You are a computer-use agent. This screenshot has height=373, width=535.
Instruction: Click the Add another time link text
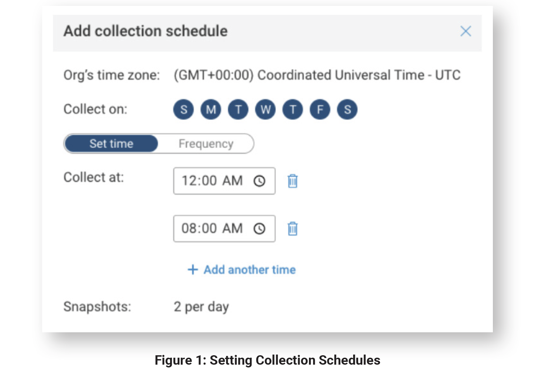(250, 270)
